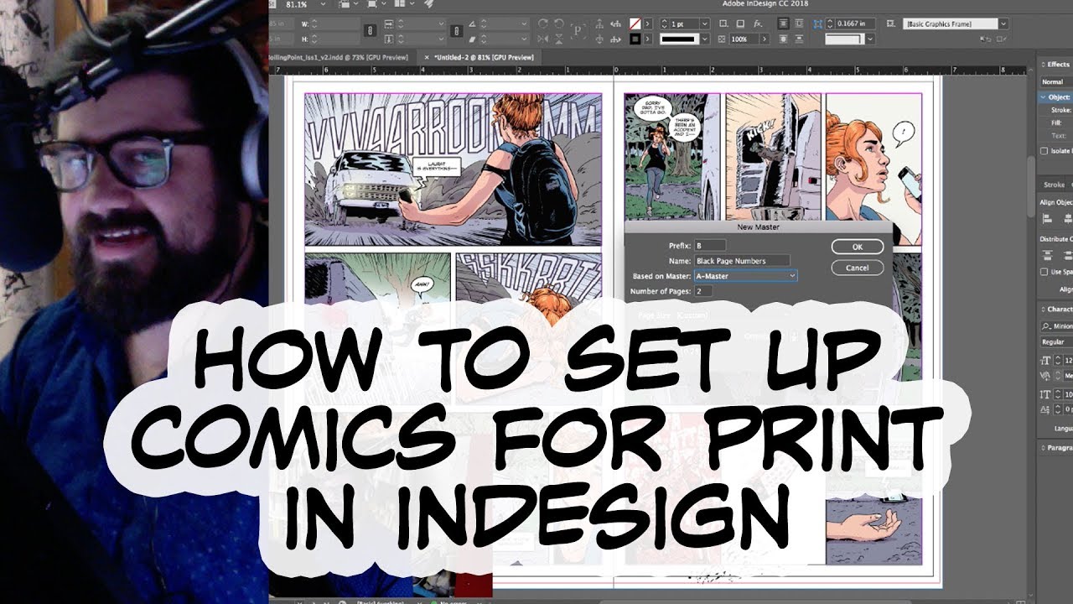This screenshot has height=604, width=1073.
Task: Click the object style icon in the control bar
Action: pos(890,23)
